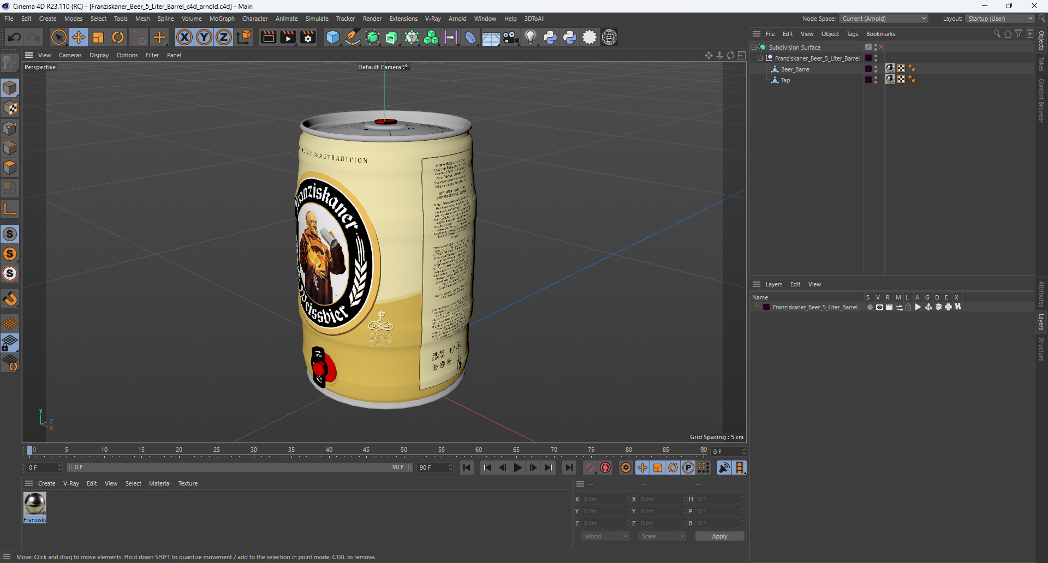Toggle Autokeying button
Viewport: 1048px width, 563px height.
point(605,468)
